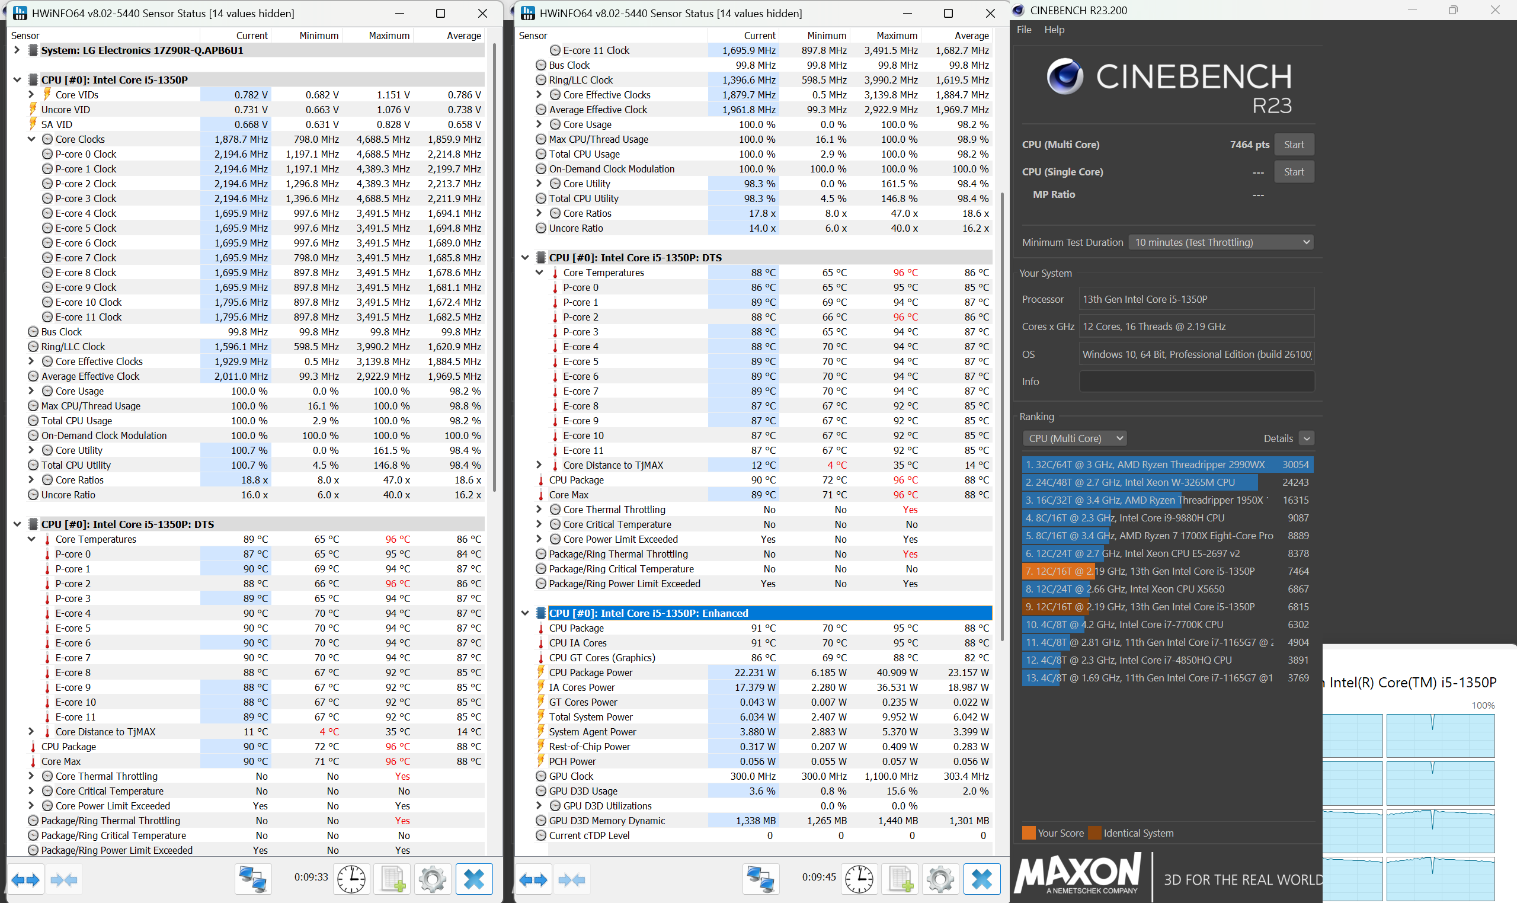Click the GPU Clock sensor icon in right window

[x=541, y=776]
